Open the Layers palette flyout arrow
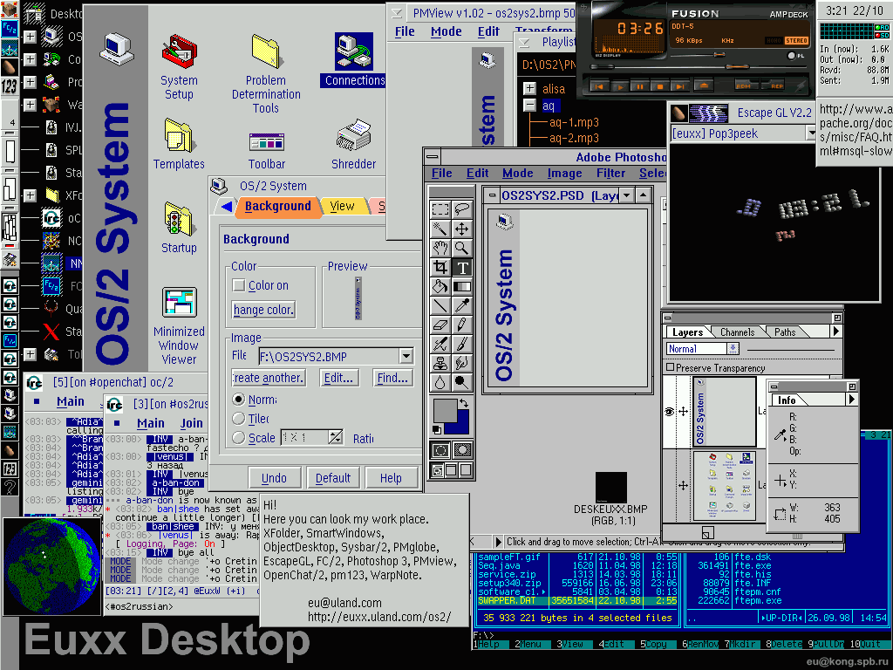 (836, 331)
